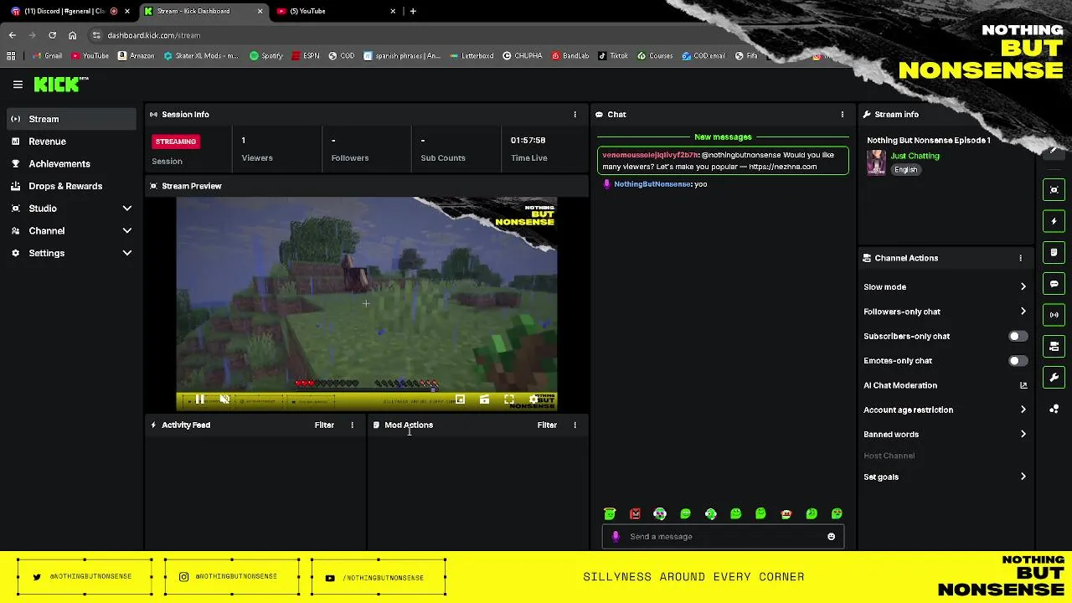
Task: Open Revenue page in sidebar
Action: [x=72, y=142]
